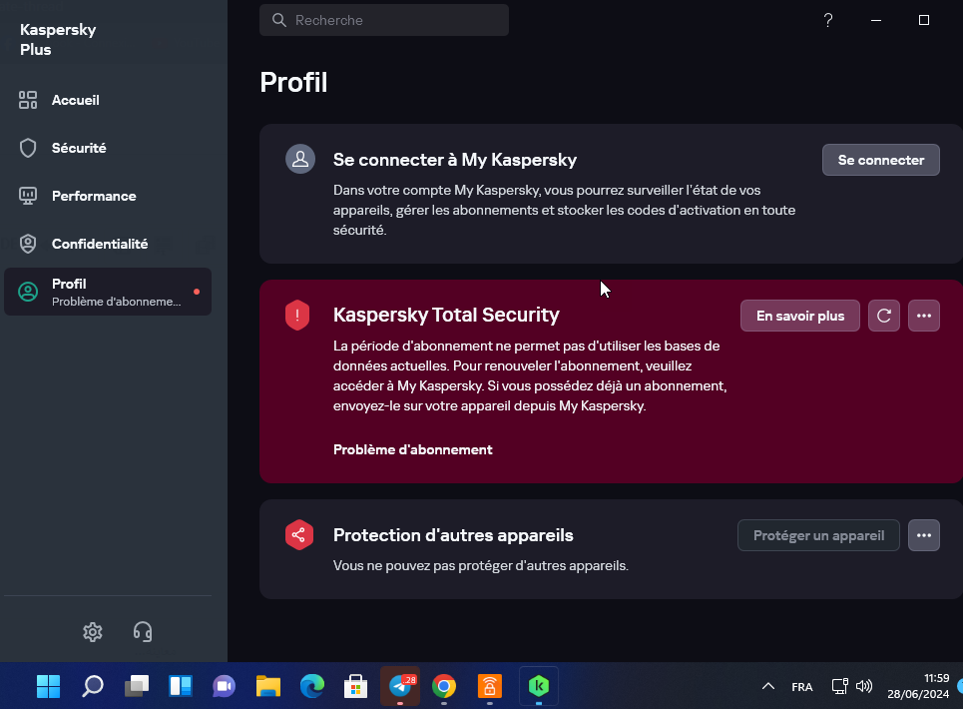Maximize the Kaspersky window
Viewport: 963px width, 709px height.
pyautogui.click(x=924, y=20)
